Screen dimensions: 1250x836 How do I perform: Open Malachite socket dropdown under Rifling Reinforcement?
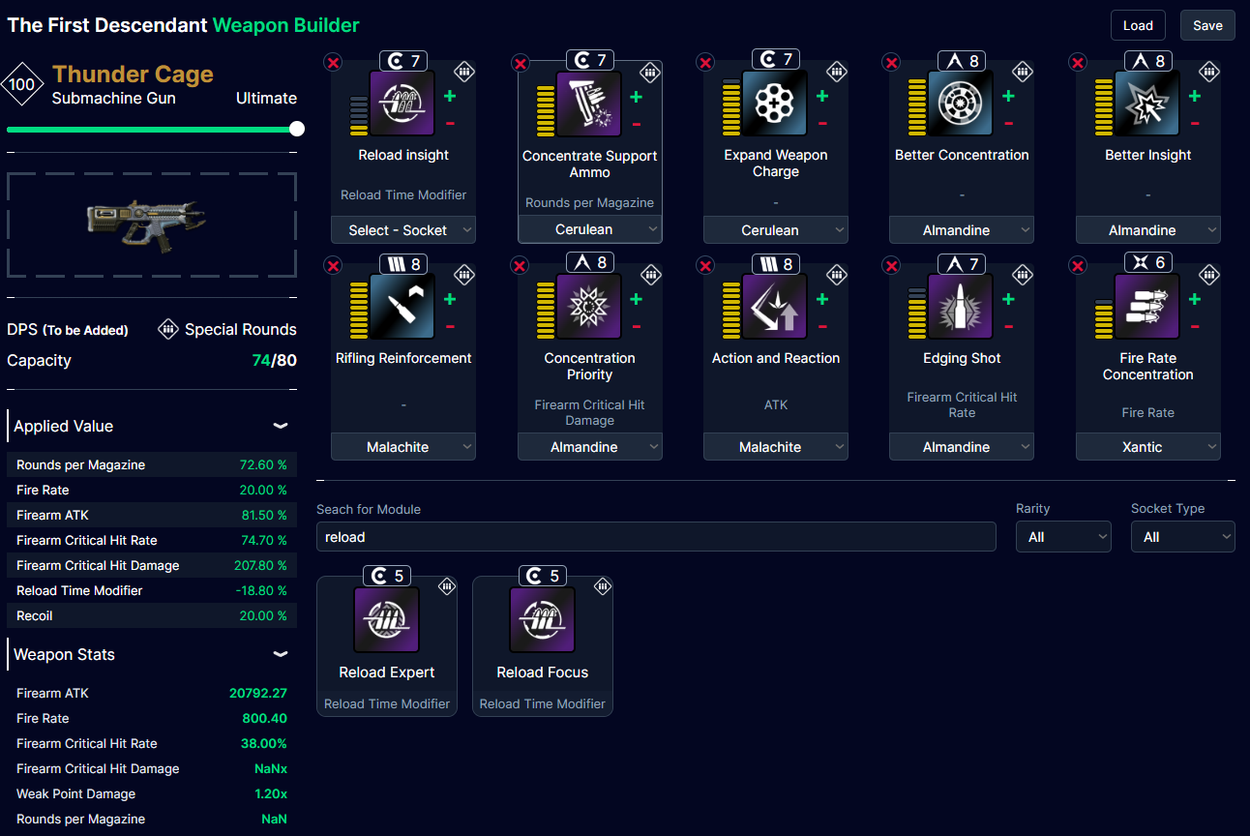tap(403, 447)
